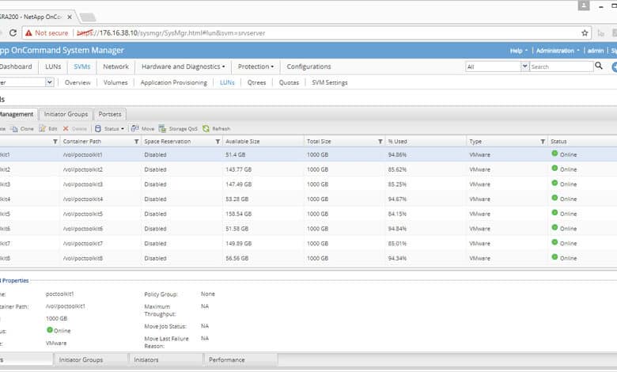Click filter icon on the Name column
Image resolution: width=617 pixels, height=372 pixels.
(x=55, y=142)
